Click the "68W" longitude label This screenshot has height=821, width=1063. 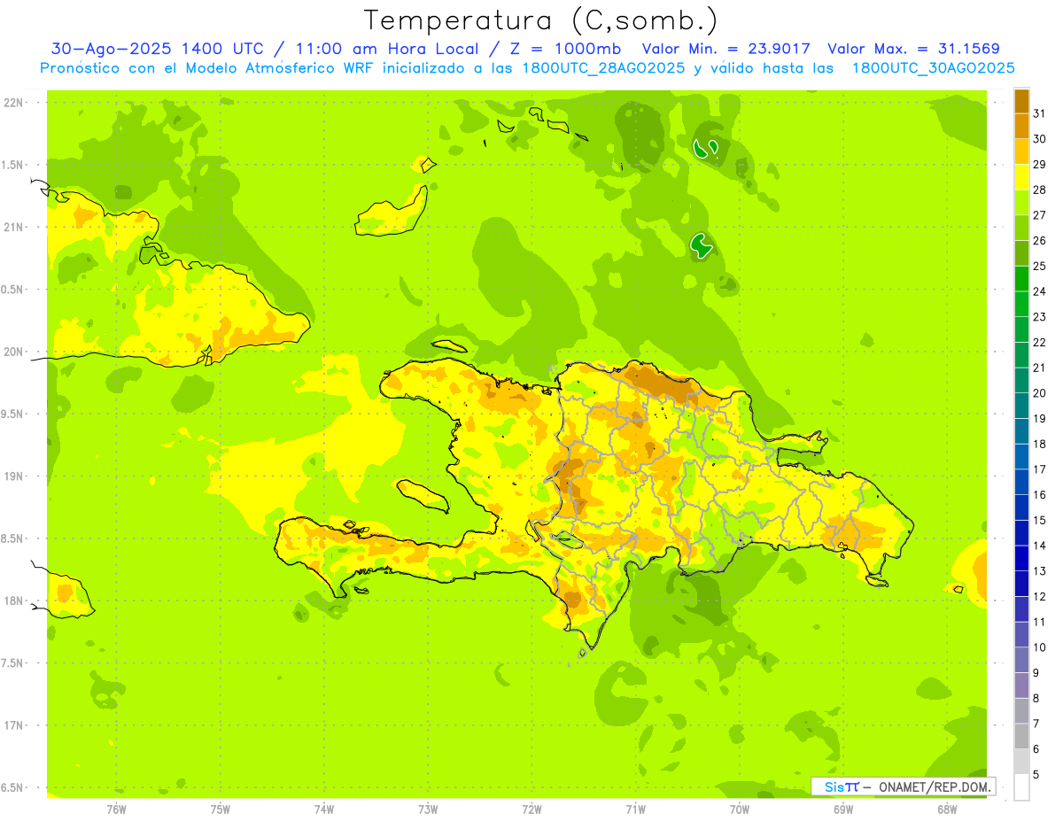[947, 809]
